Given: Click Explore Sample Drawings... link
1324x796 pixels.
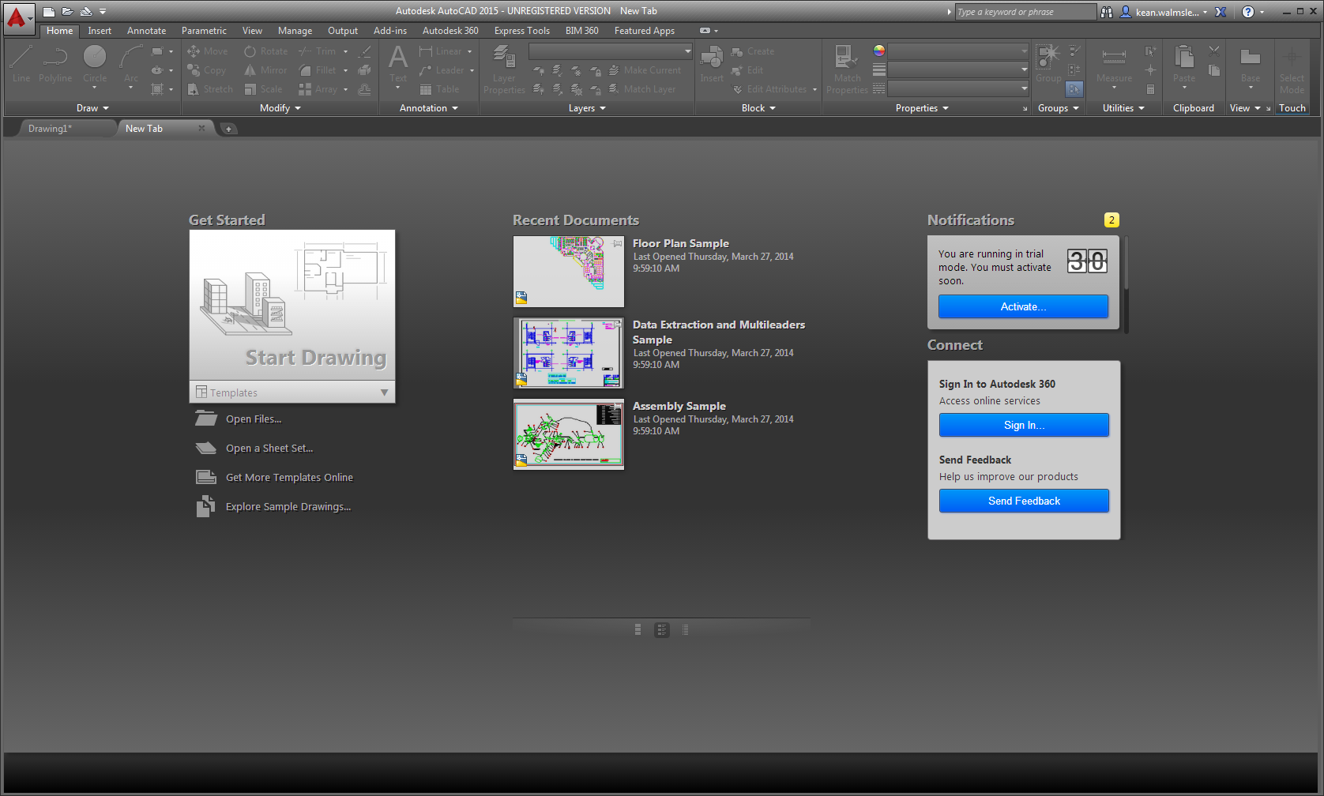Looking at the screenshot, I should [288, 507].
